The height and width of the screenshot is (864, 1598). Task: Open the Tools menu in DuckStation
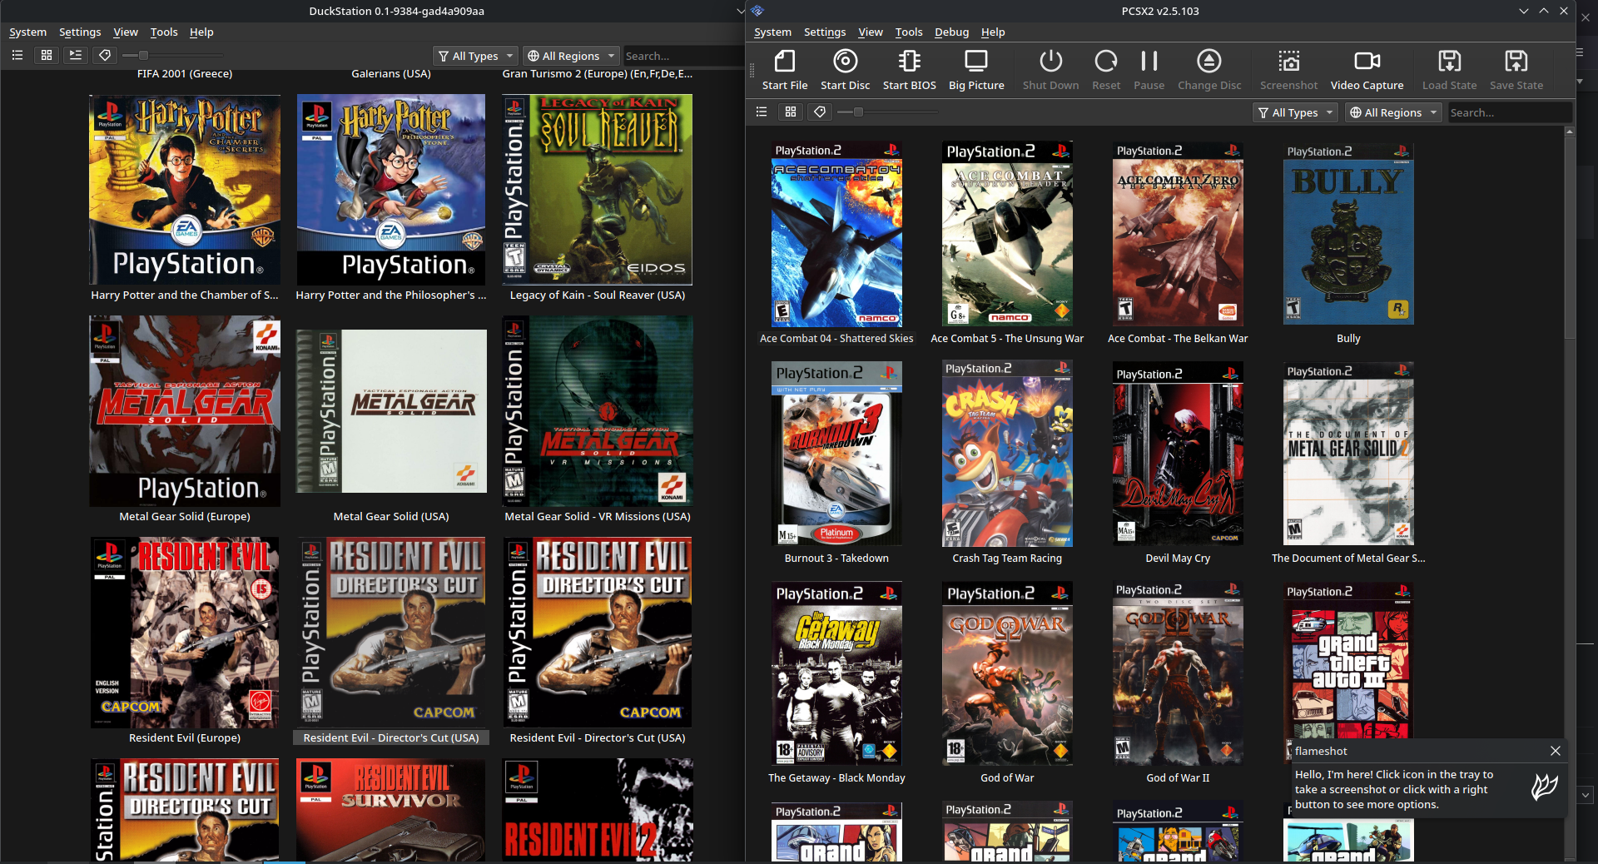pos(164,32)
